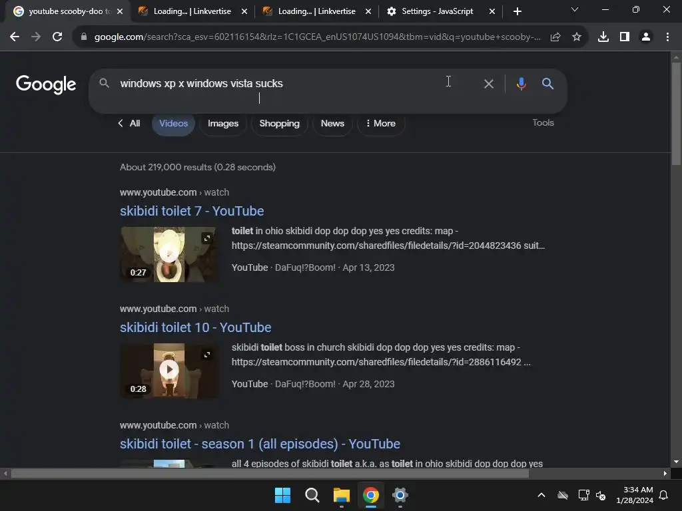Expand preview on skibidi toilet 7 thumbnail
The width and height of the screenshot is (682, 511).
point(207,238)
